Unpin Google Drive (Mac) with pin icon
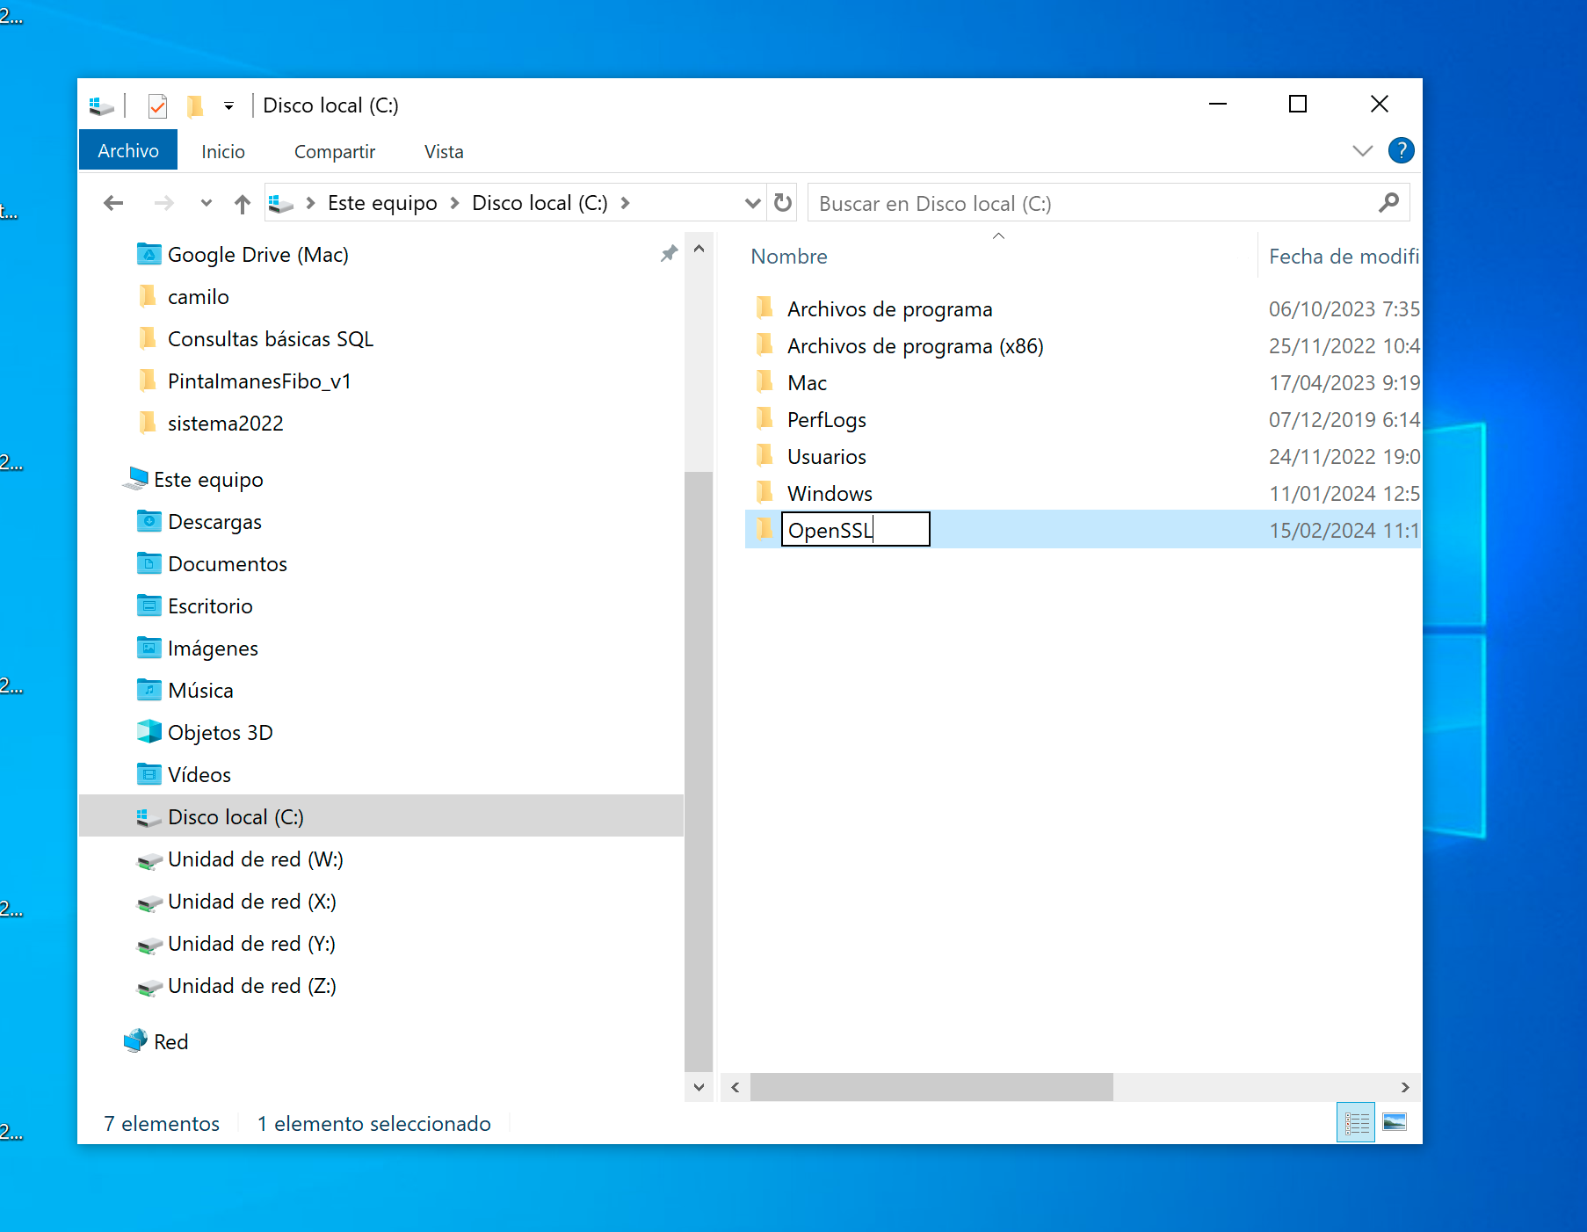 point(669,254)
